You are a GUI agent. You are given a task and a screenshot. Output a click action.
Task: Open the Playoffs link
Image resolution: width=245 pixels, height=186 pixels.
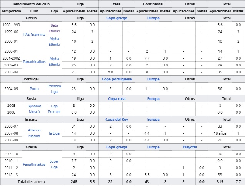[x=190, y=147]
